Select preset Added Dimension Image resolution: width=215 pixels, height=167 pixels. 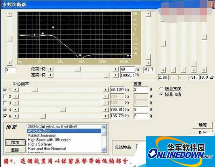(42, 136)
